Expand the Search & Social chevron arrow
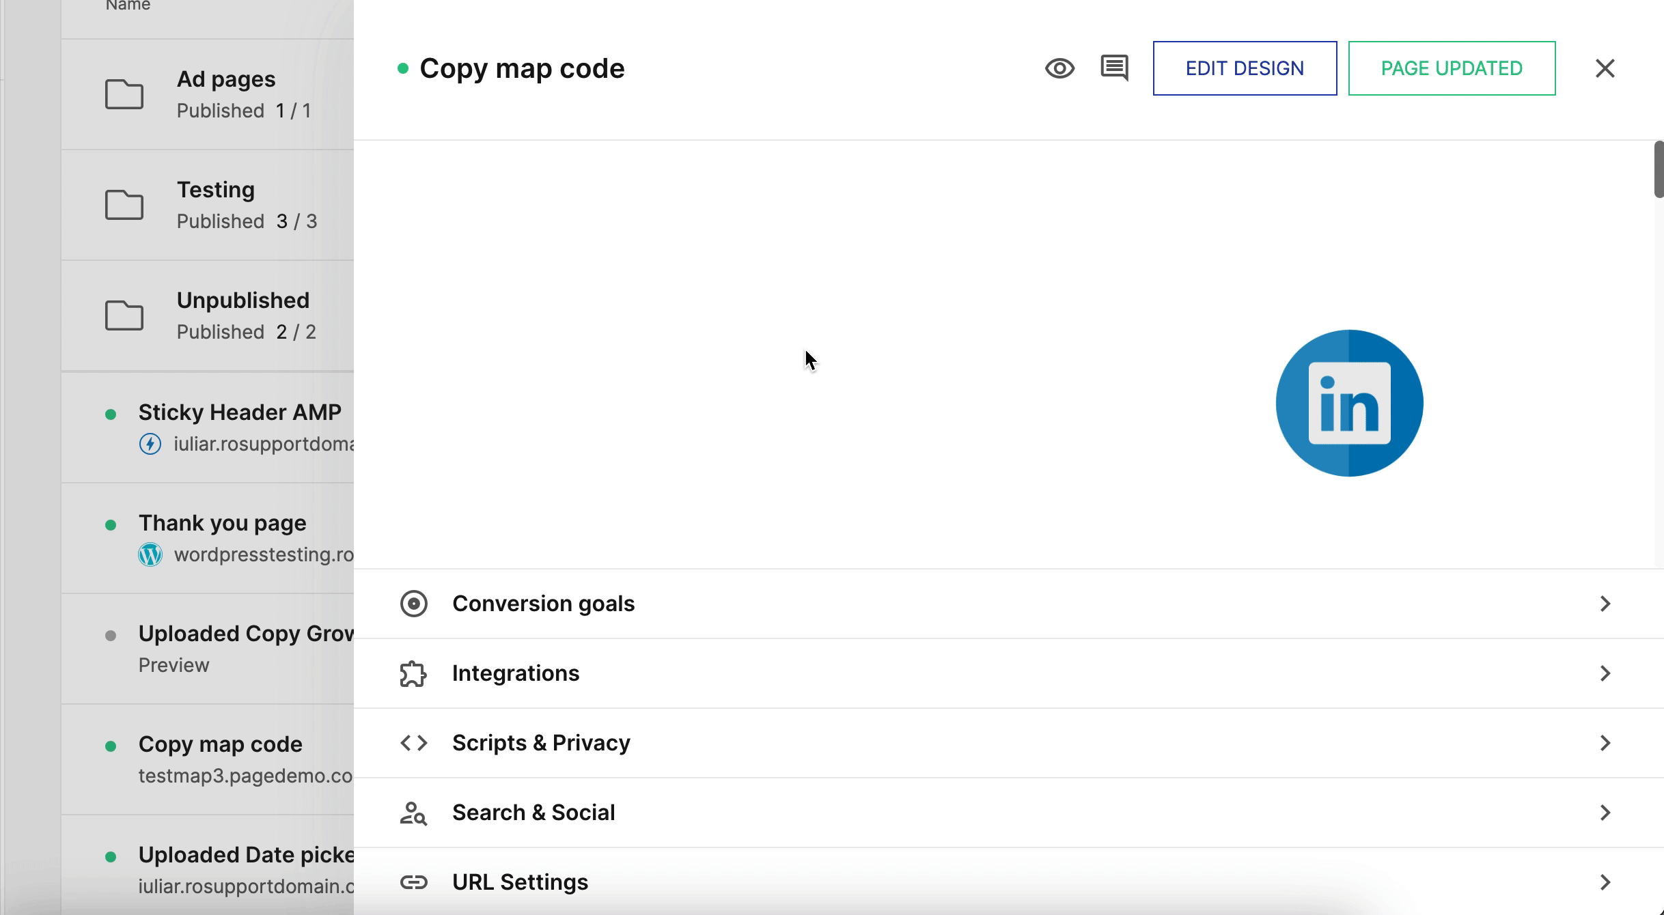 click(1605, 813)
